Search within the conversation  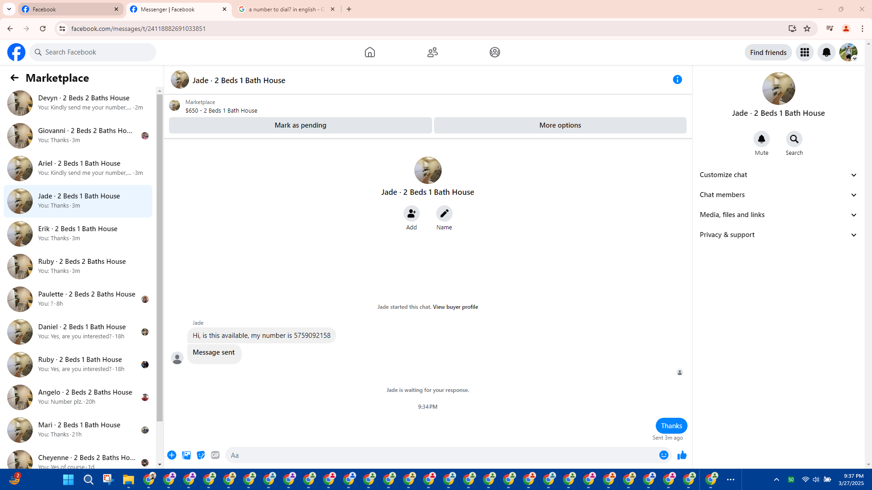[794, 139]
